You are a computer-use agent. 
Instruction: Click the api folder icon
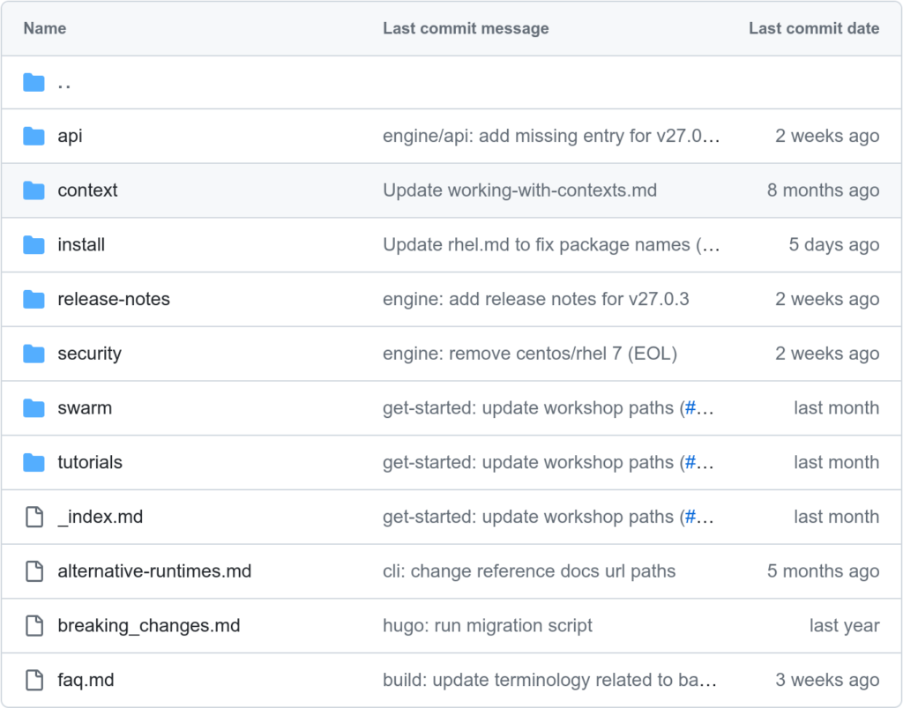point(34,136)
